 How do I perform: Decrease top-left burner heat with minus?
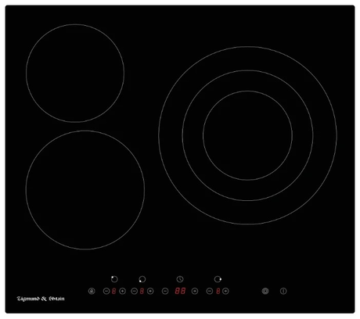coord(106,291)
